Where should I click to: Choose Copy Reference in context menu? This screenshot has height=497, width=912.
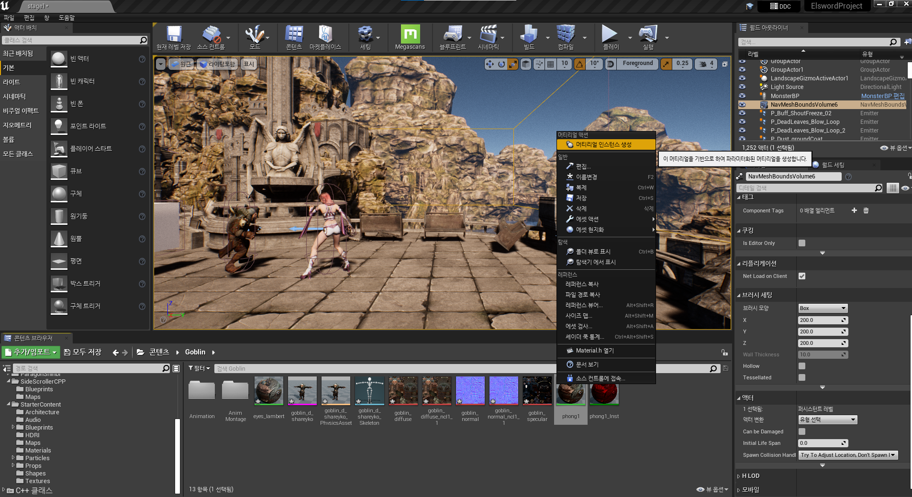(606, 284)
